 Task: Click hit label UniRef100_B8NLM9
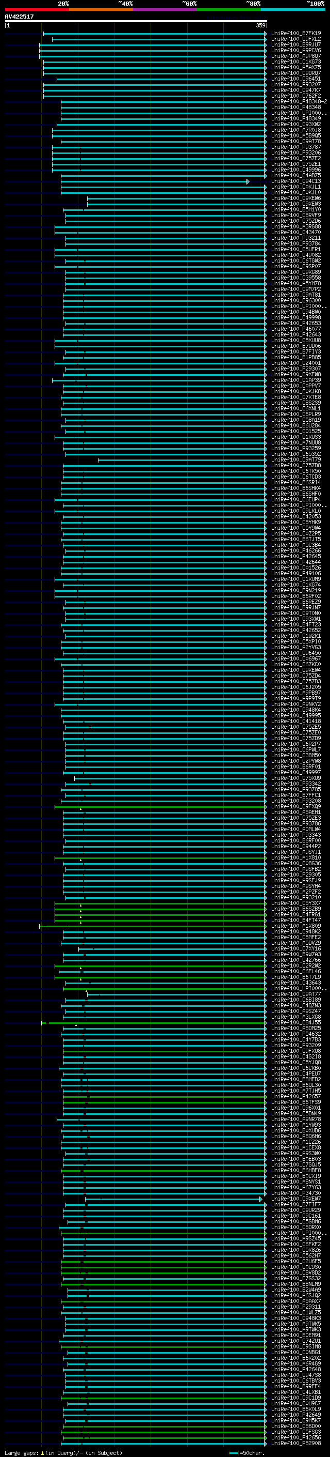pyautogui.click(x=295, y=1284)
